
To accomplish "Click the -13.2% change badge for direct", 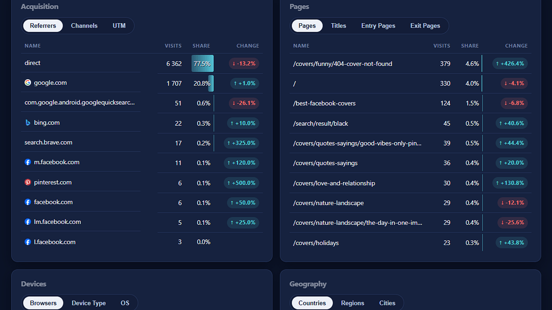I will pos(244,64).
